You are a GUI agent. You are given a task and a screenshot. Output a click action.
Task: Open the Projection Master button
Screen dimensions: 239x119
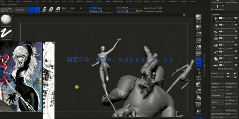[6, 10]
